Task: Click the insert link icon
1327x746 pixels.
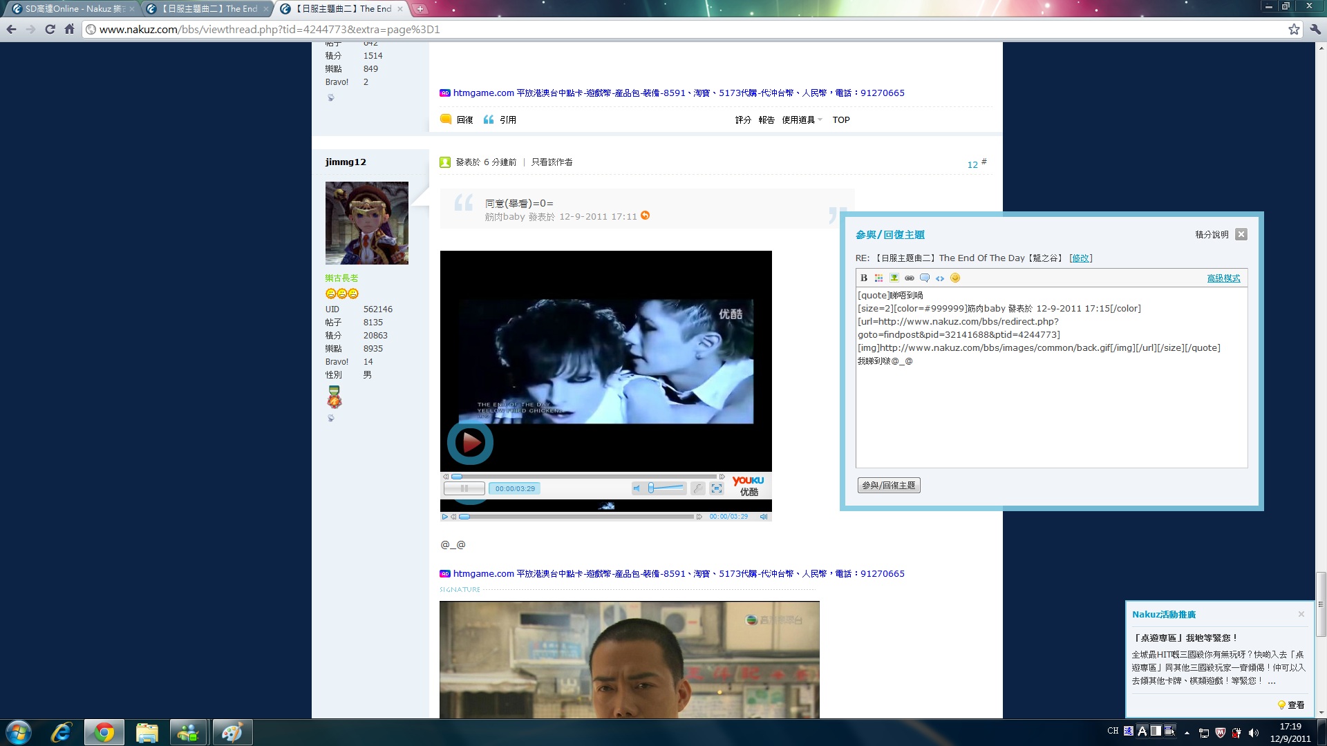Action: pyautogui.click(x=910, y=278)
